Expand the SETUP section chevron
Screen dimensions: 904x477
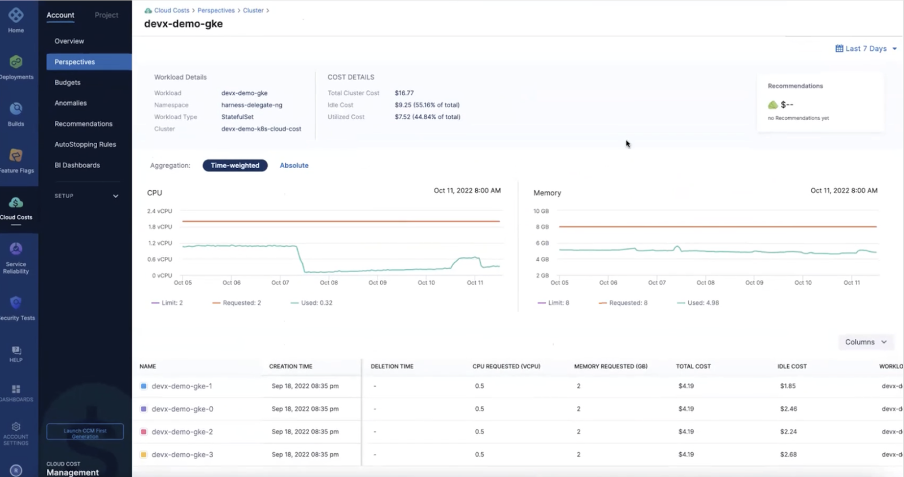coord(115,196)
